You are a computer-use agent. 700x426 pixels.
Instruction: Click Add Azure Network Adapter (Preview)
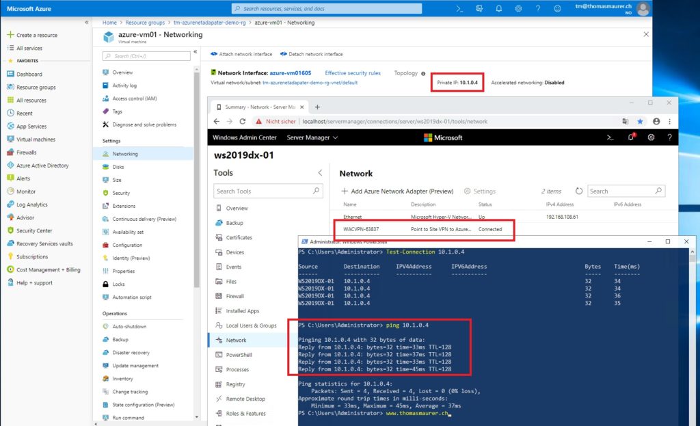coord(397,191)
